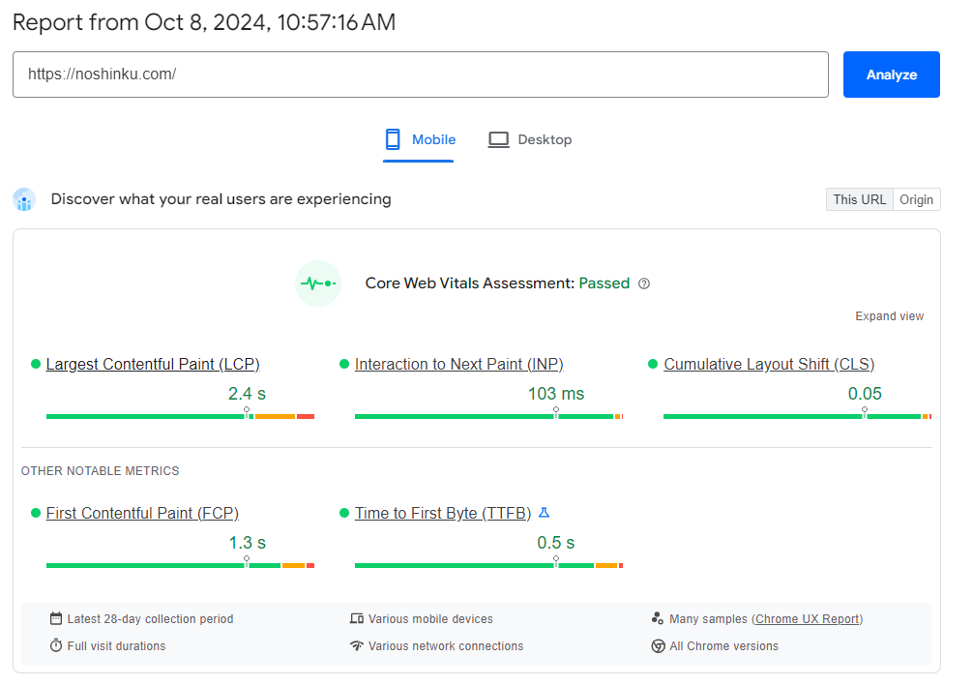The width and height of the screenshot is (973, 686).
Task: Click the URL input field
Action: pos(420,75)
